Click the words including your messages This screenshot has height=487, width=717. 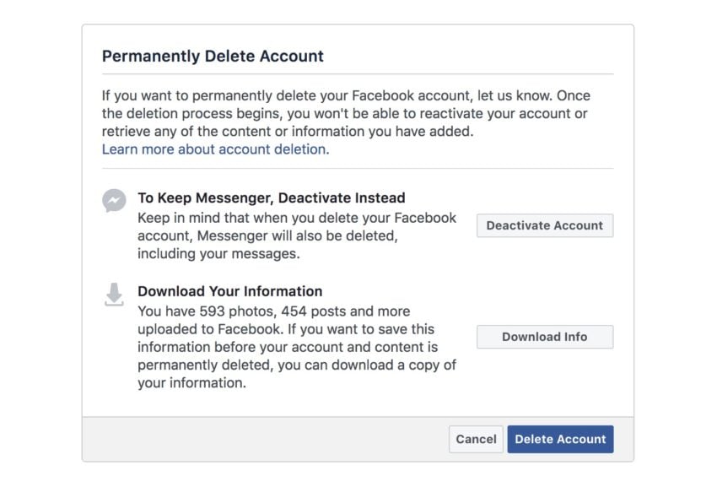point(218,253)
